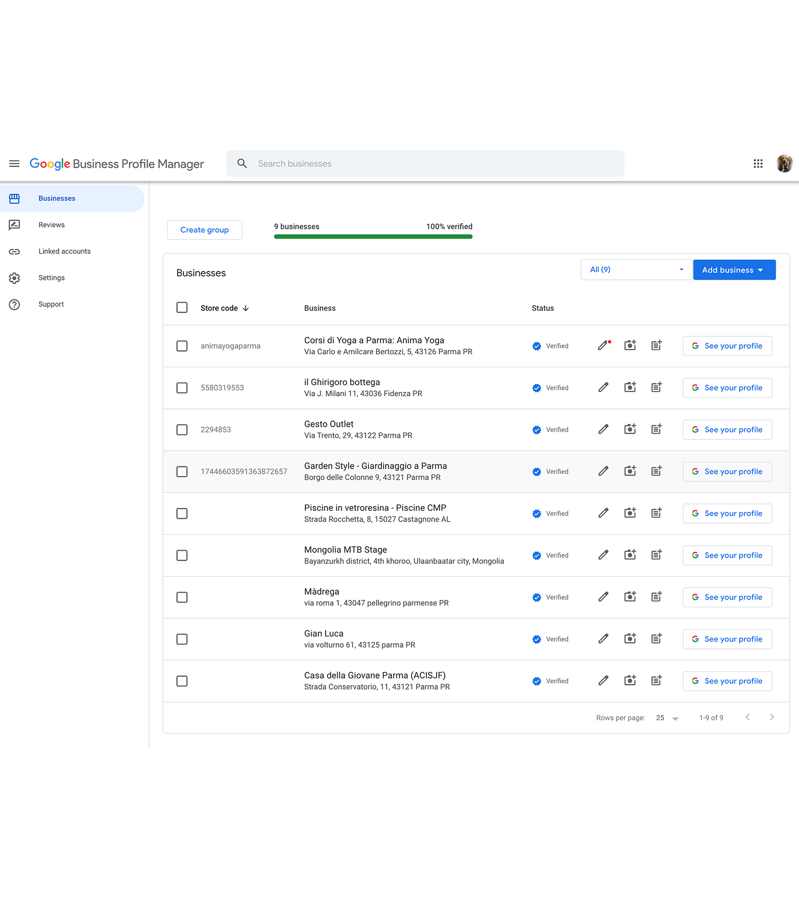See your profile for Piscine CMP

(727, 514)
